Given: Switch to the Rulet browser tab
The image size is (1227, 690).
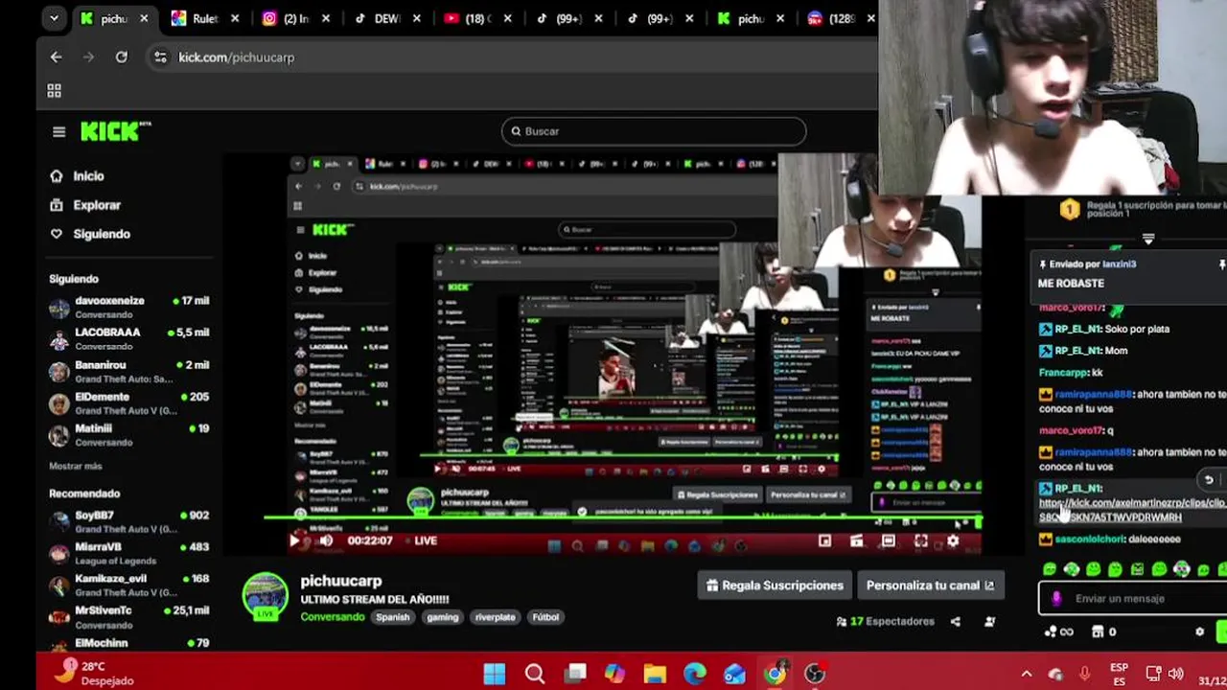Looking at the screenshot, I should [x=205, y=18].
